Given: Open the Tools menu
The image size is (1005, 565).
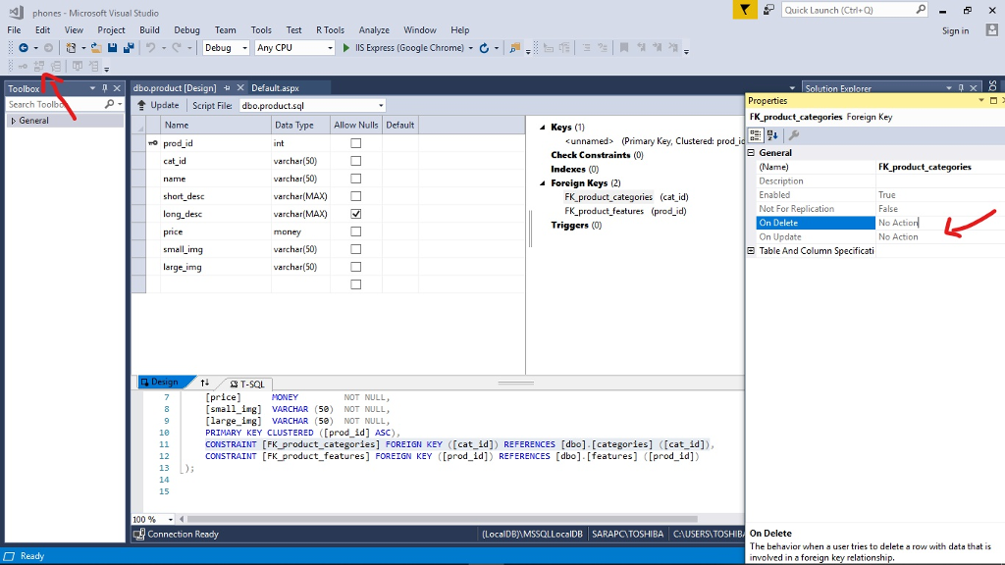Looking at the screenshot, I should click(x=261, y=30).
